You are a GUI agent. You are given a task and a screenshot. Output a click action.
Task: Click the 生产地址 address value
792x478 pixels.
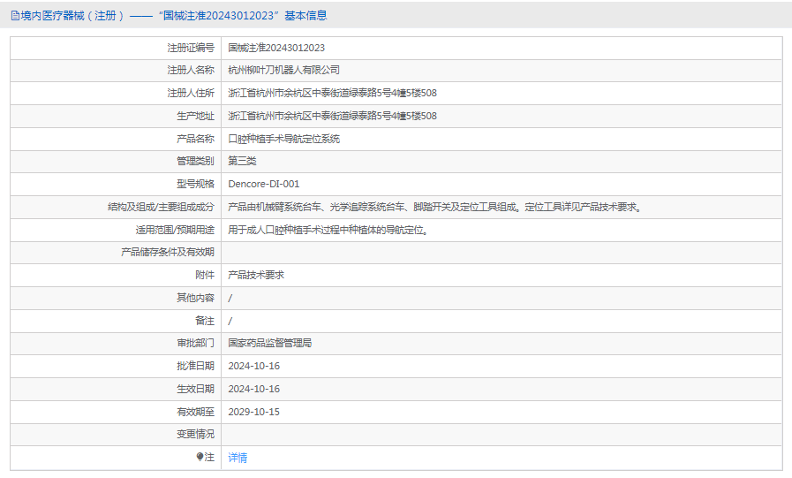point(332,117)
